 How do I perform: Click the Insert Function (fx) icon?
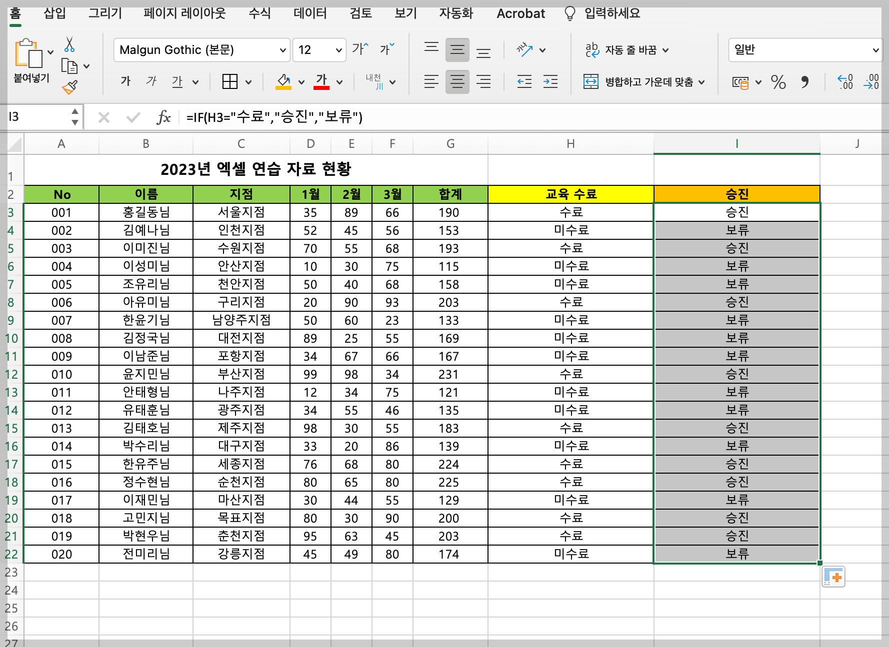pyautogui.click(x=163, y=117)
